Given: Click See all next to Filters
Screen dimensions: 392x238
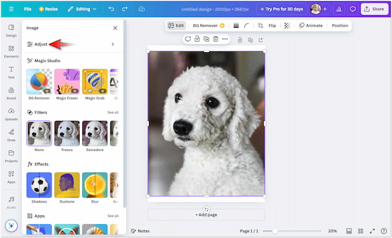Looking at the screenshot, I should 113,112.
